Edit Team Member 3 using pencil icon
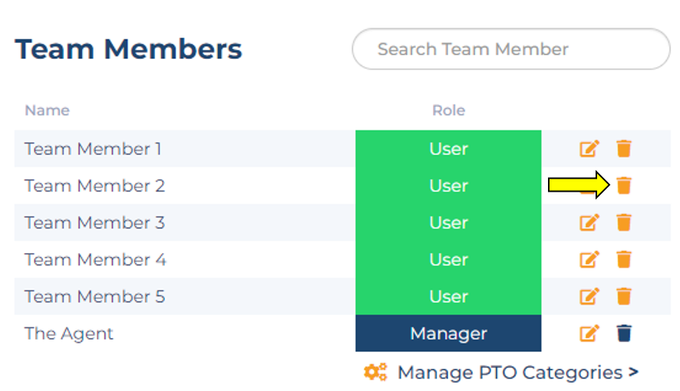Viewport: 680px width, 391px height. tap(589, 222)
